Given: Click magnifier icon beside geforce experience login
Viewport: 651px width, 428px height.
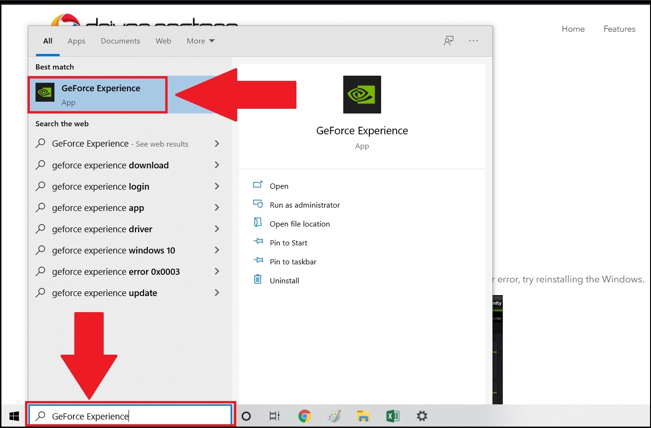Looking at the screenshot, I should coord(41,186).
